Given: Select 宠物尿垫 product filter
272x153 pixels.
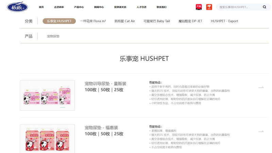Looking at the screenshot, I should click(53, 36).
